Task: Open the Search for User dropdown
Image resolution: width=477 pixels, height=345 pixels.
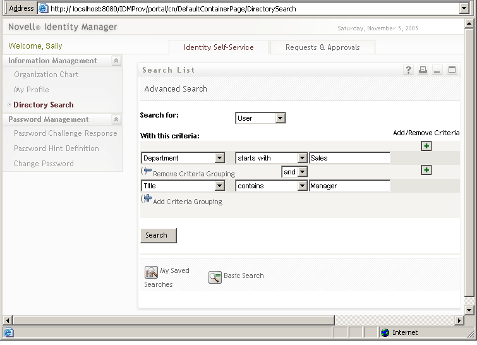Action: (x=280, y=118)
